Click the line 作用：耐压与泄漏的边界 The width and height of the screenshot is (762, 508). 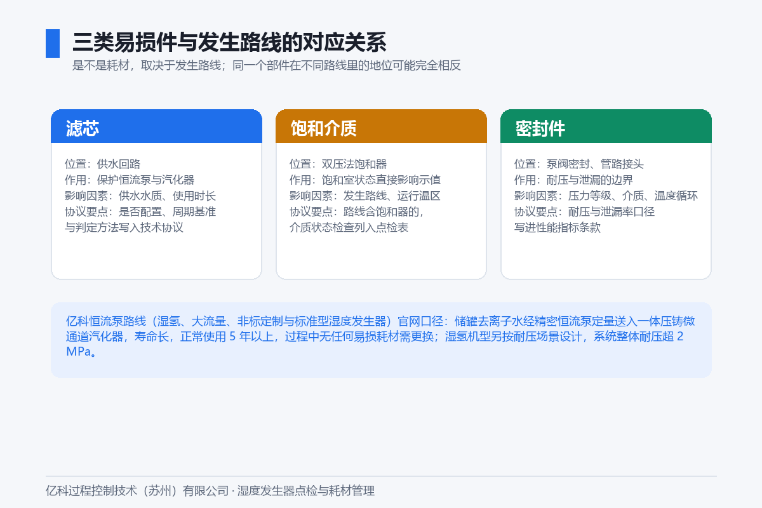click(573, 180)
